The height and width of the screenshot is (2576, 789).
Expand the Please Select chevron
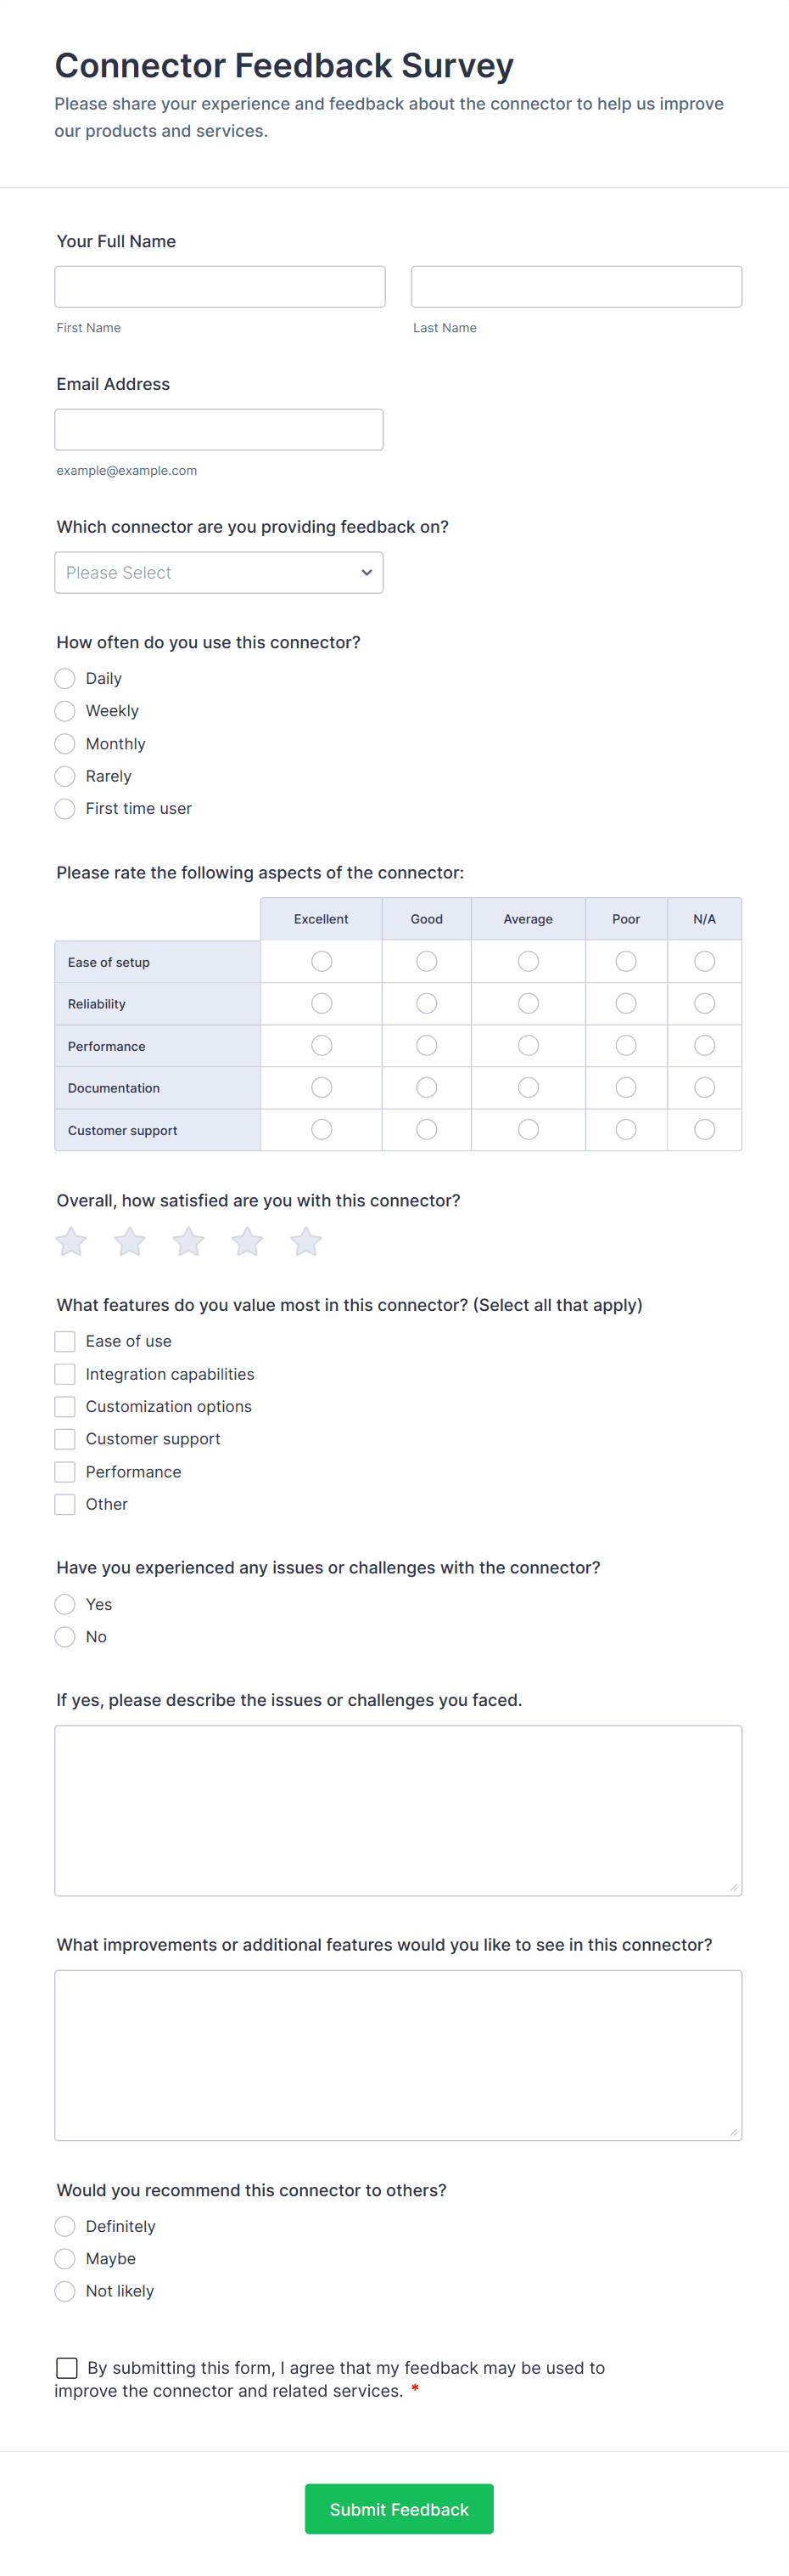coord(367,572)
